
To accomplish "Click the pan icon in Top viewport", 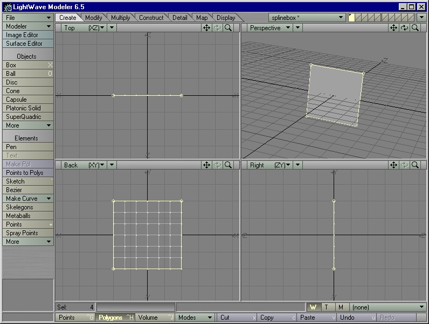I will click(x=206, y=28).
